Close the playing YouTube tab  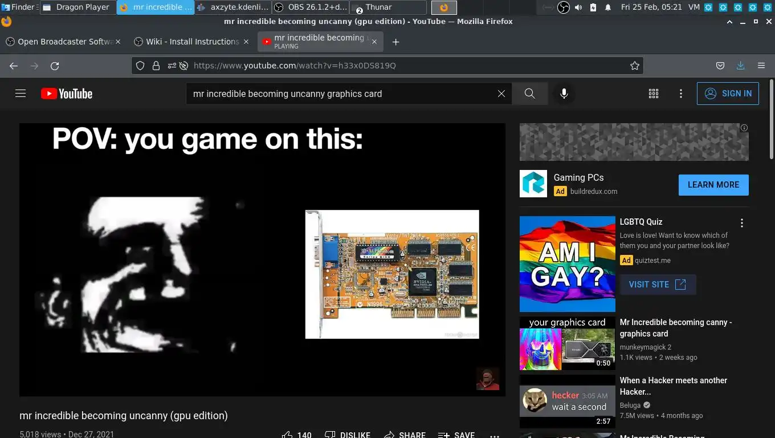[x=374, y=42]
